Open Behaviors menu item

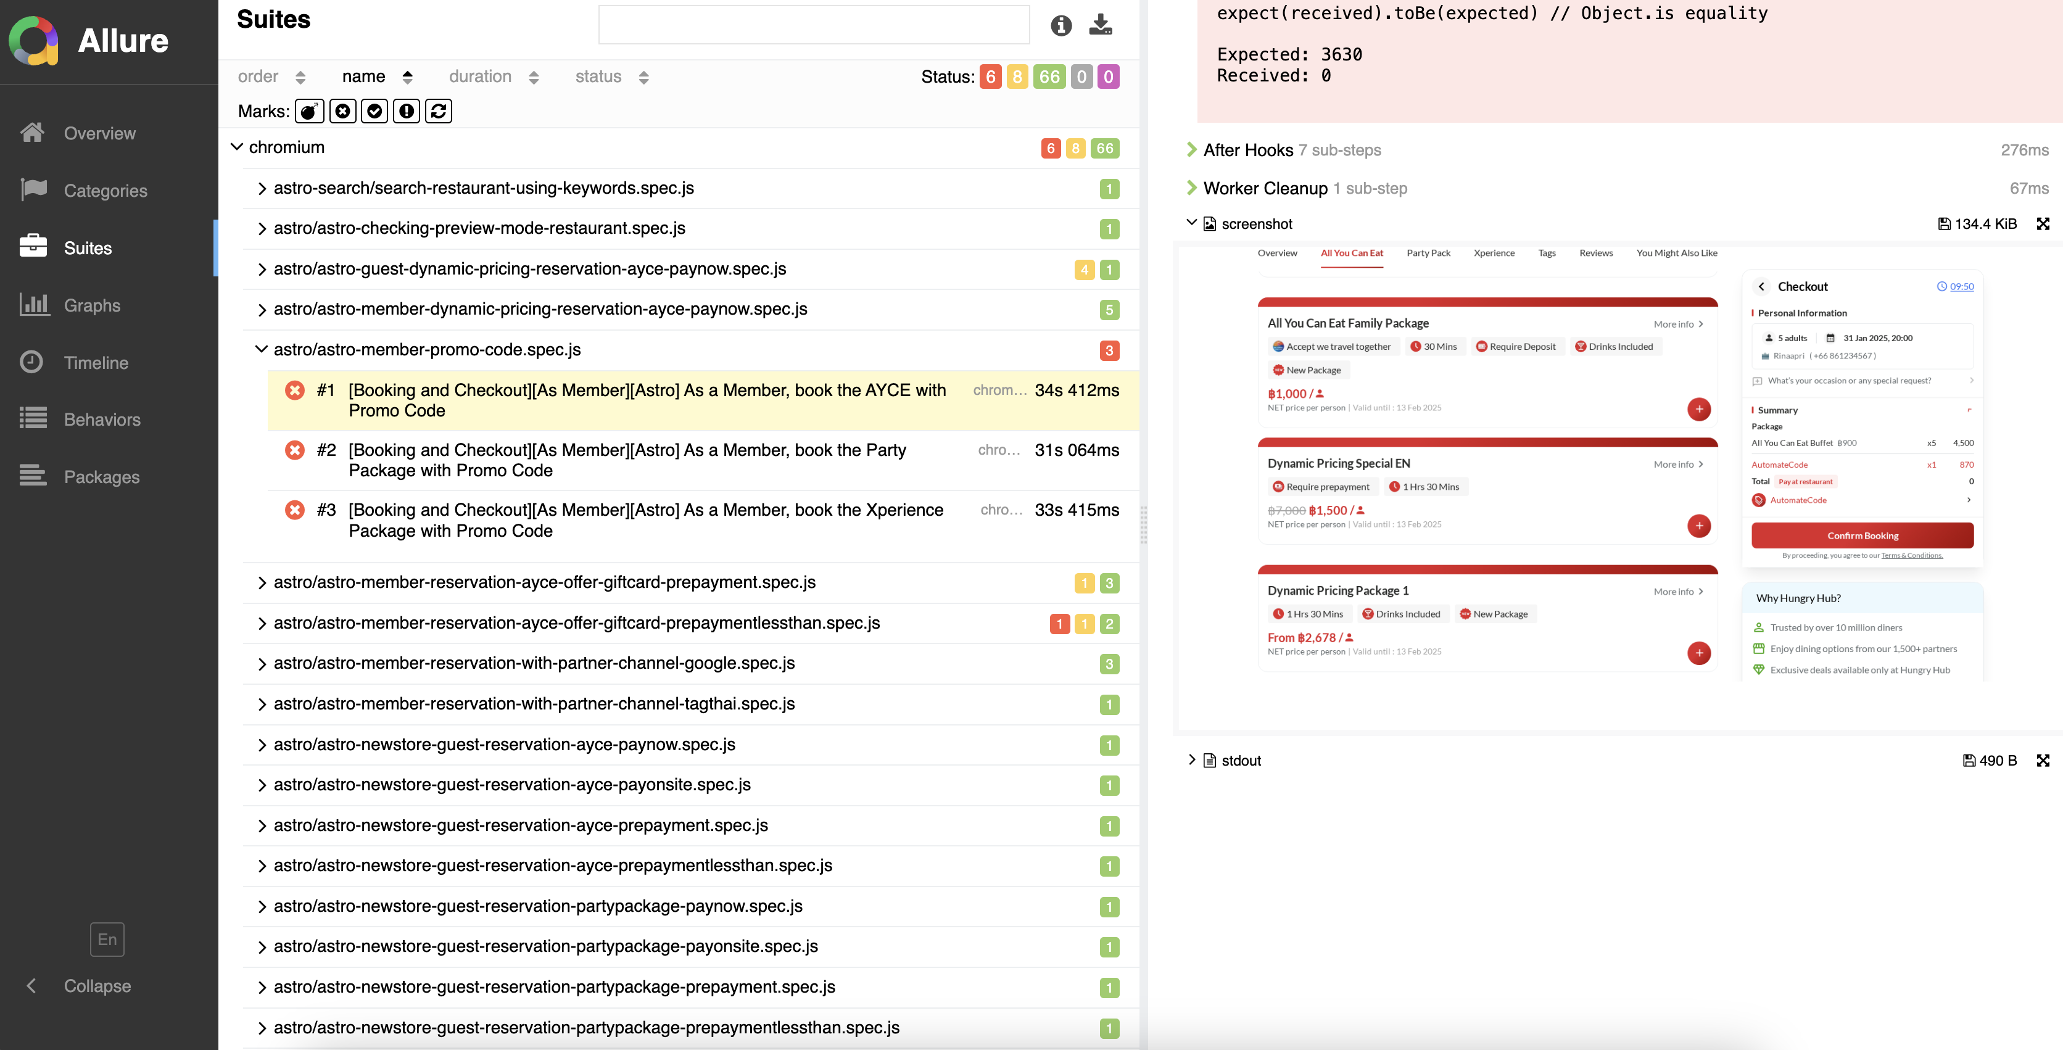pos(102,420)
